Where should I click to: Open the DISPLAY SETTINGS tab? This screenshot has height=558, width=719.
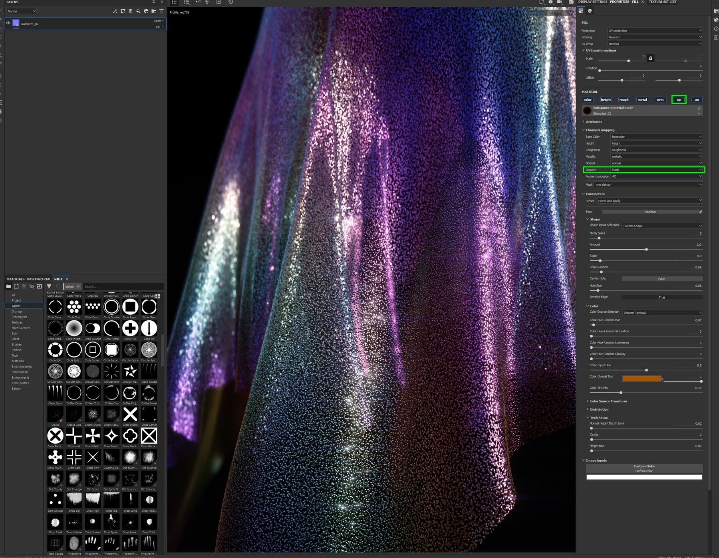(x=593, y=2)
